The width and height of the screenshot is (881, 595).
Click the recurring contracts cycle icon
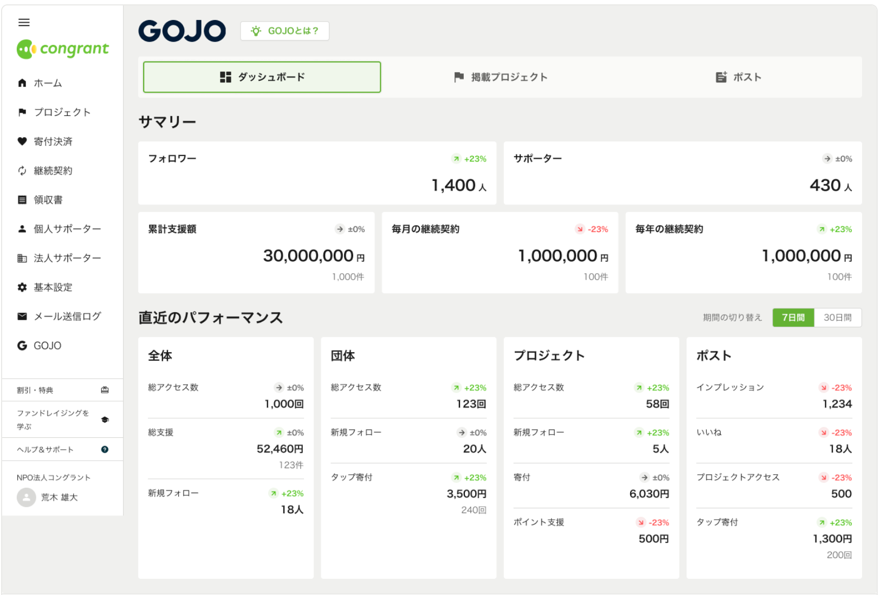[x=22, y=171]
